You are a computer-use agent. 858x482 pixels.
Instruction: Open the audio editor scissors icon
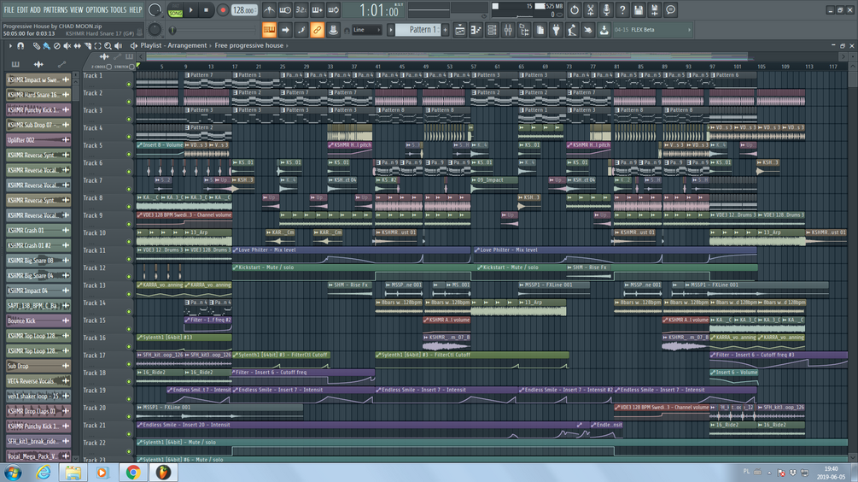591,10
